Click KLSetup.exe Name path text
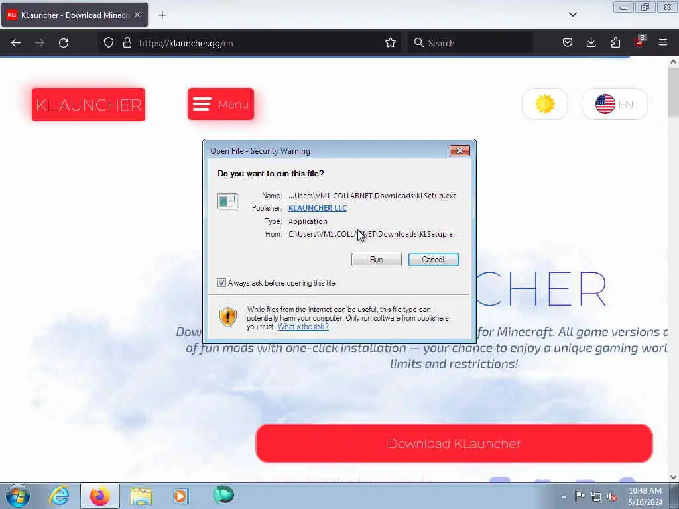679x509 pixels. 373,196
